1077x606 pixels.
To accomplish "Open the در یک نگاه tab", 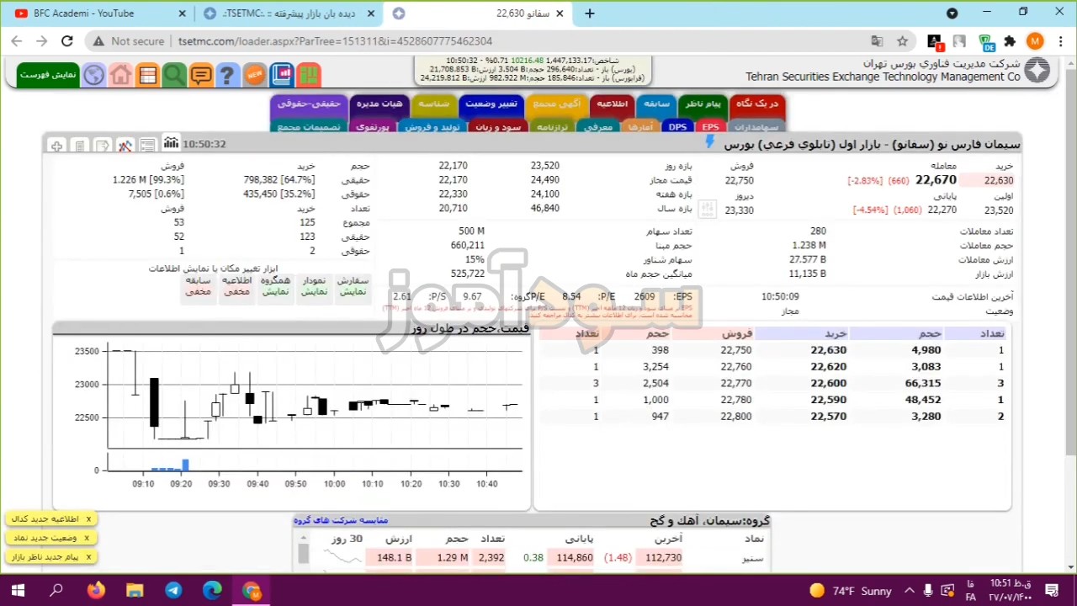I will click(757, 104).
